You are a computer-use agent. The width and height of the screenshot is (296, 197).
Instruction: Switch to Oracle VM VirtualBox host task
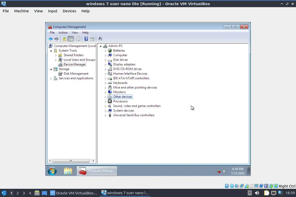click(74, 193)
